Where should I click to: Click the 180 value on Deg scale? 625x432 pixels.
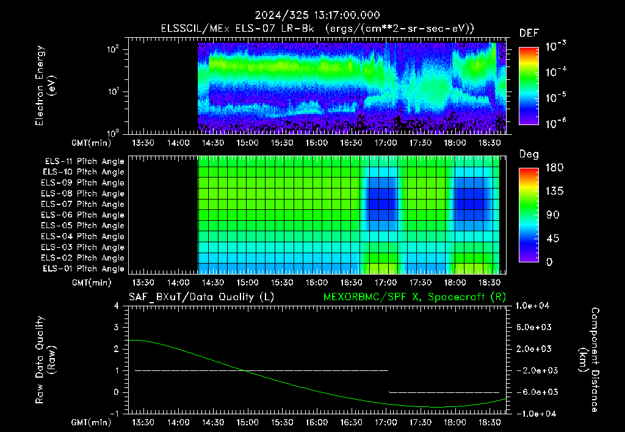554,168
